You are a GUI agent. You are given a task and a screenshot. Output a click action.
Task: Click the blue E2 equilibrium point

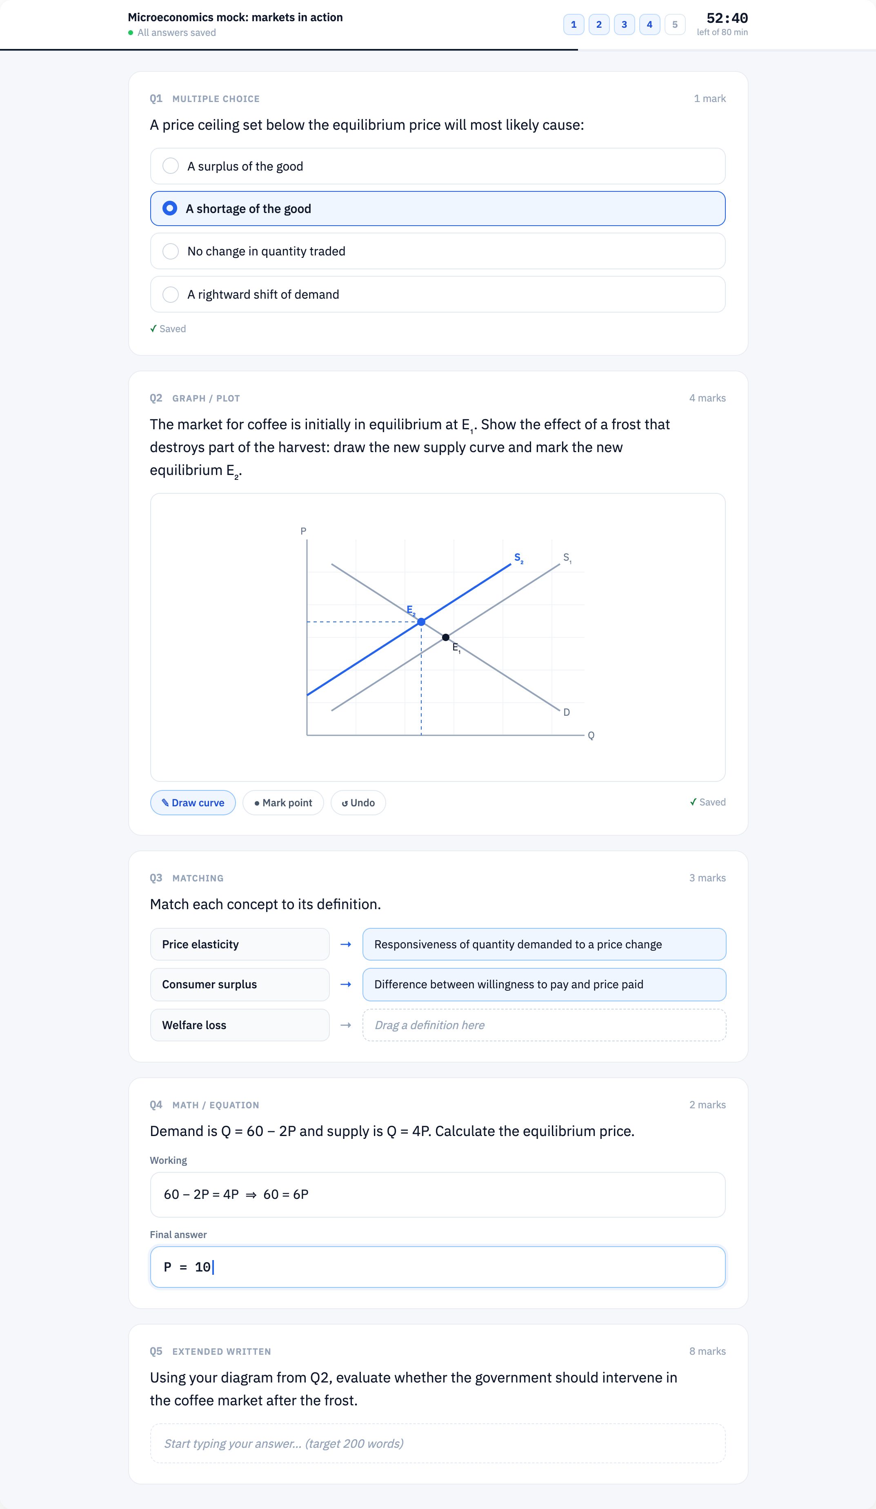421,622
